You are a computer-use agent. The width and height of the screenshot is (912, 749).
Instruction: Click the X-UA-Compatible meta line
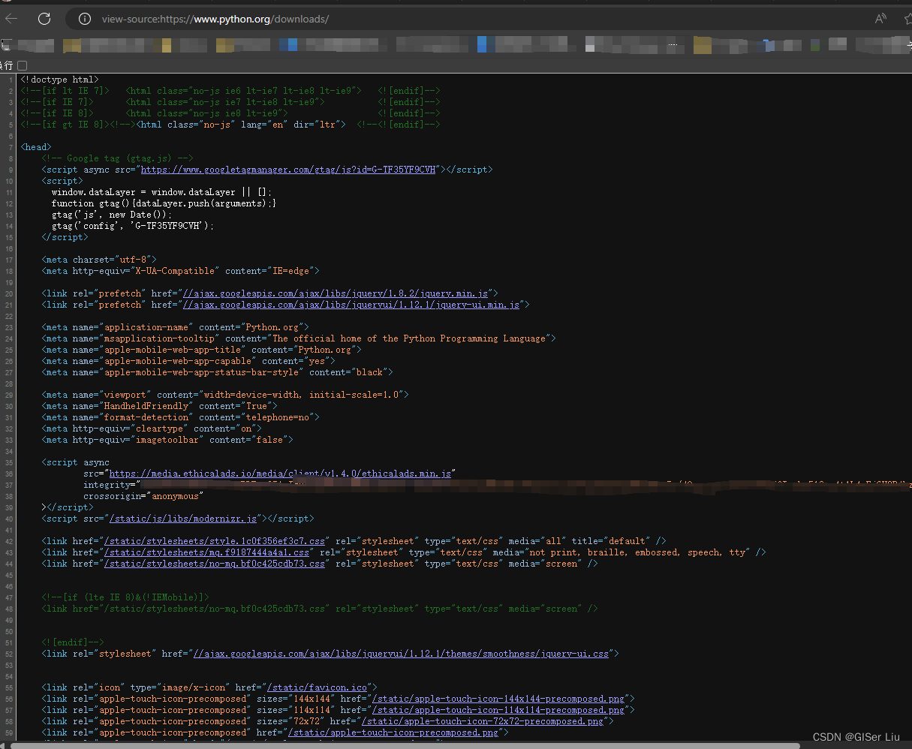click(181, 271)
